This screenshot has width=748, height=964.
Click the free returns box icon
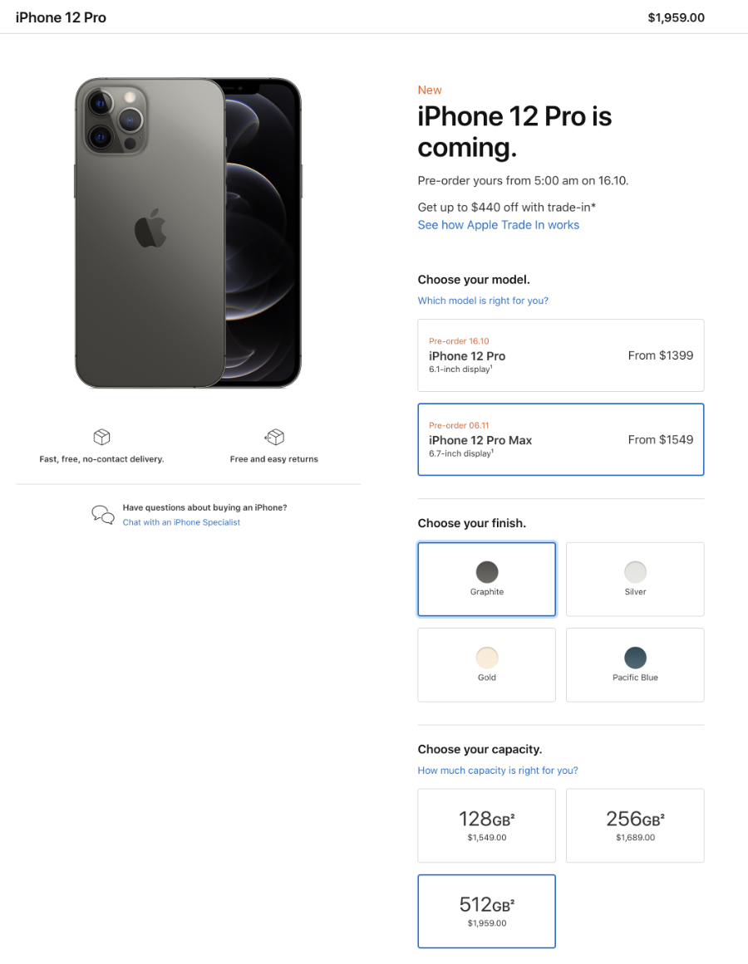click(x=274, y=437)
